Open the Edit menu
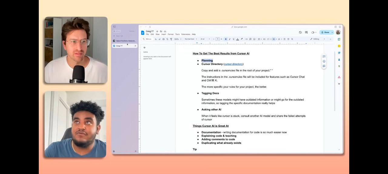This screenshot has height=174, width=388. 152,34
